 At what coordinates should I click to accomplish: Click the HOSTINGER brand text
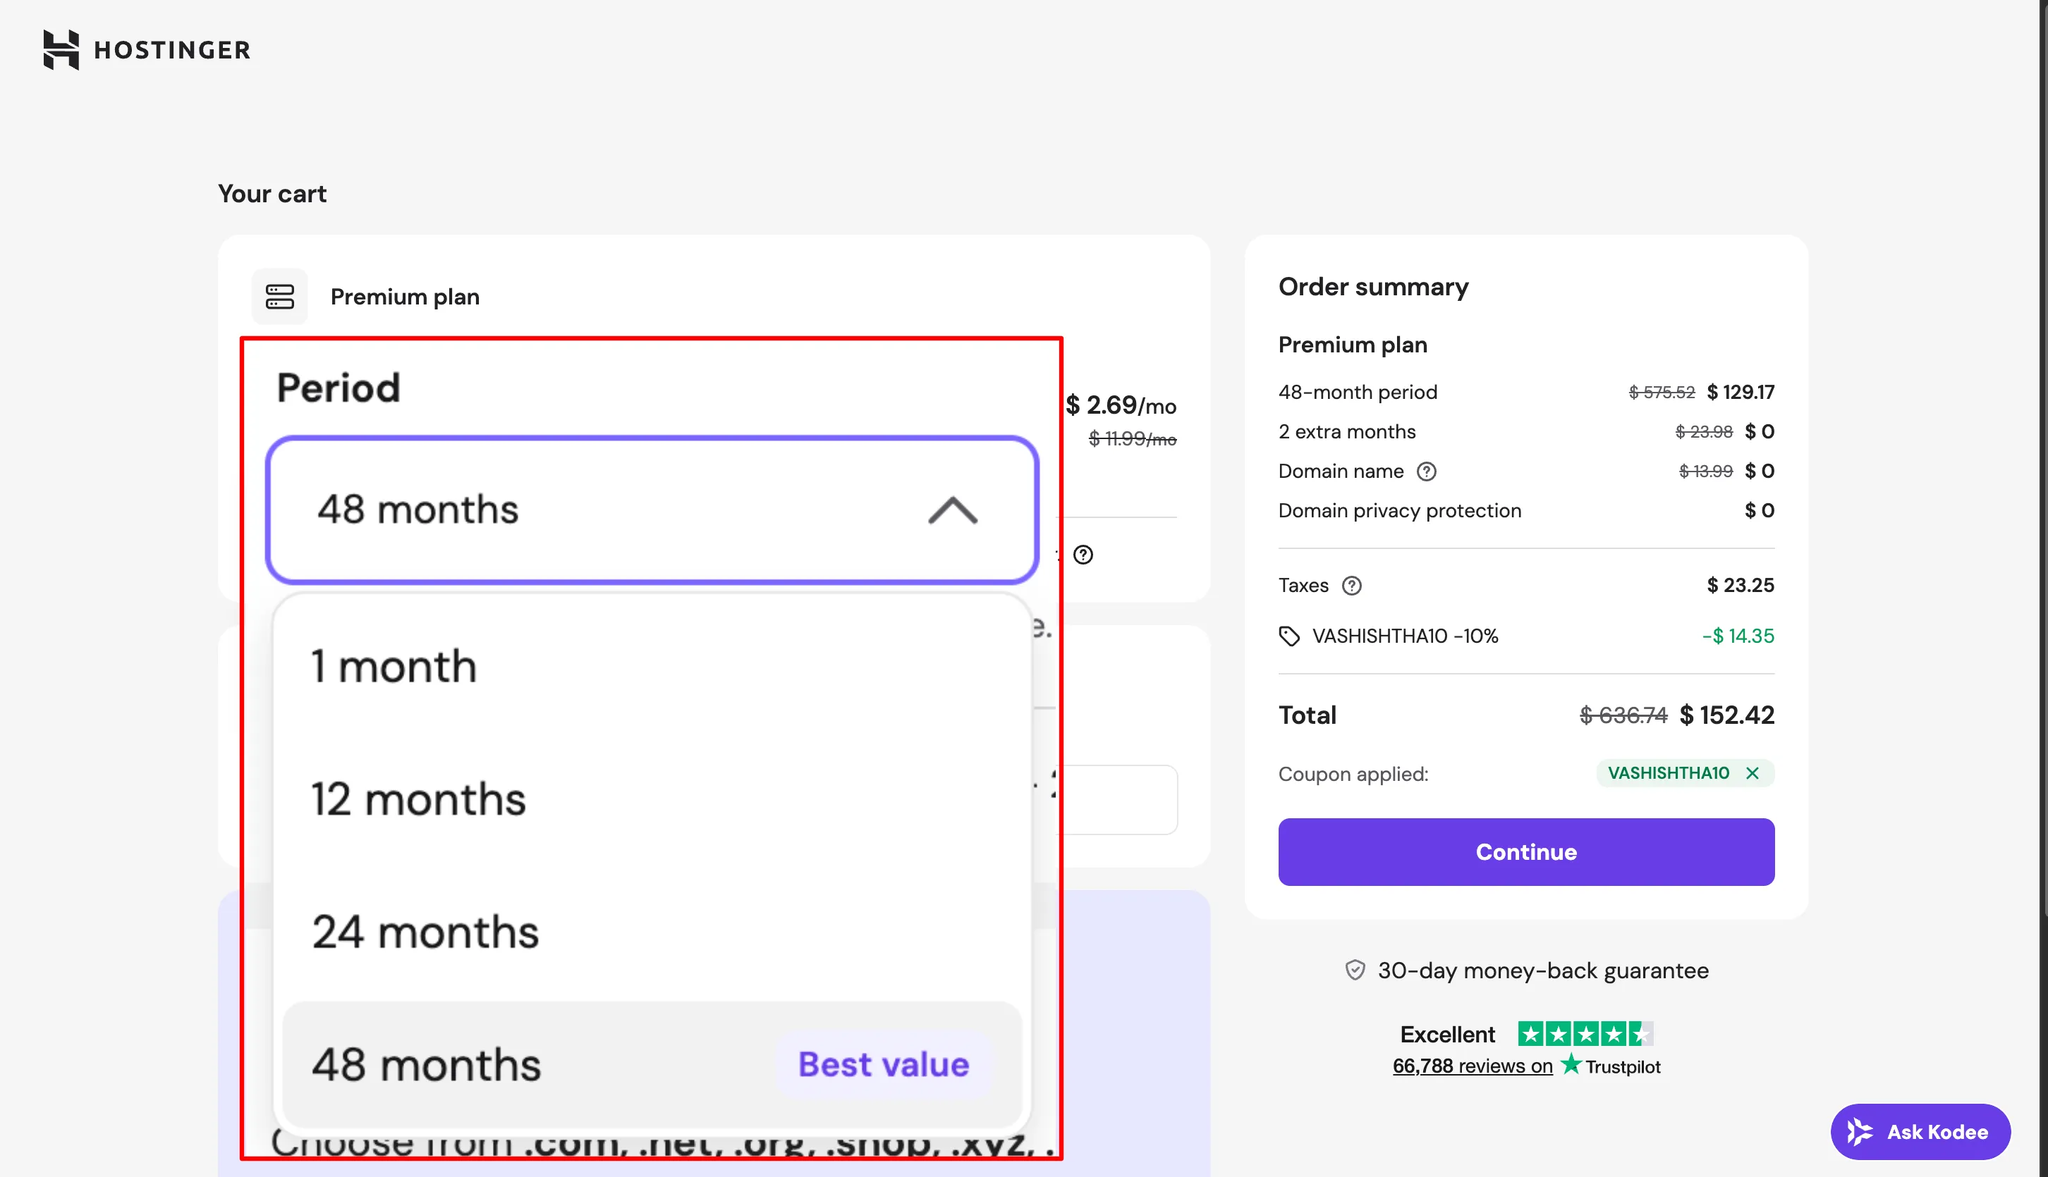click(x=172, y=50)
